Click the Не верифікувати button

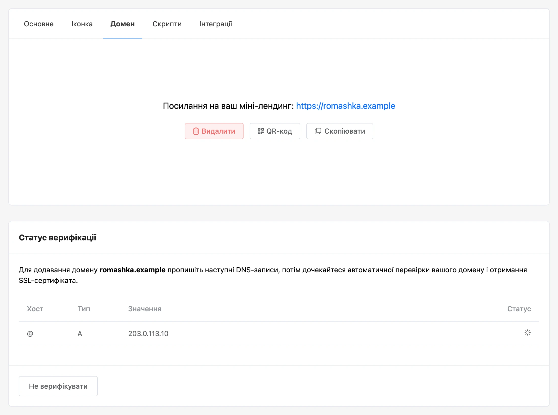[x=58, y=386]
